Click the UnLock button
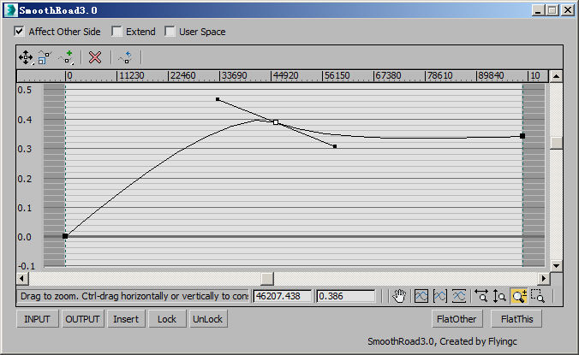Image resolution: width=579 pixels, height=355 pixels. pos(208,319)
